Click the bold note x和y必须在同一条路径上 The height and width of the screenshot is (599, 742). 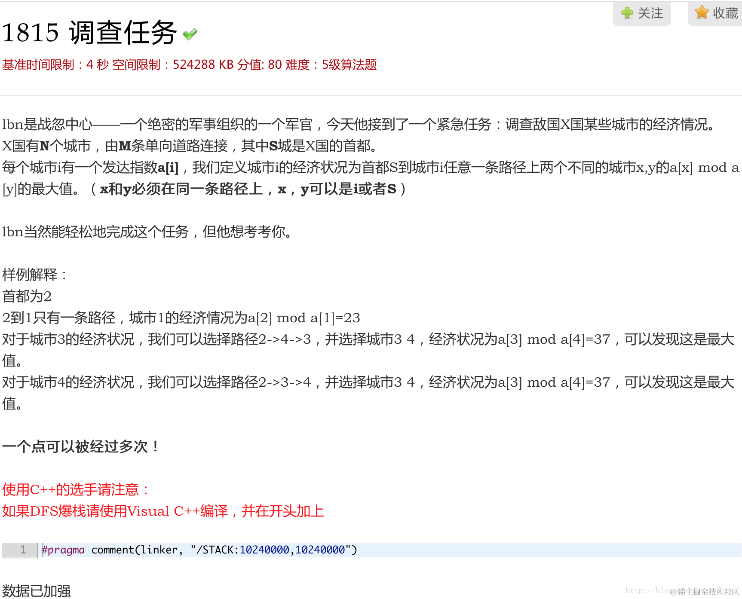[x=248, y=189]
